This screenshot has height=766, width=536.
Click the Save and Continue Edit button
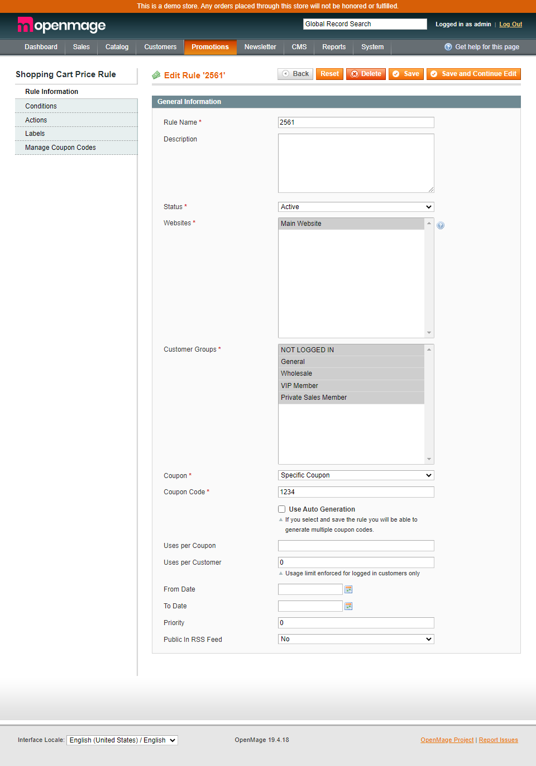(x=473, y=73)
